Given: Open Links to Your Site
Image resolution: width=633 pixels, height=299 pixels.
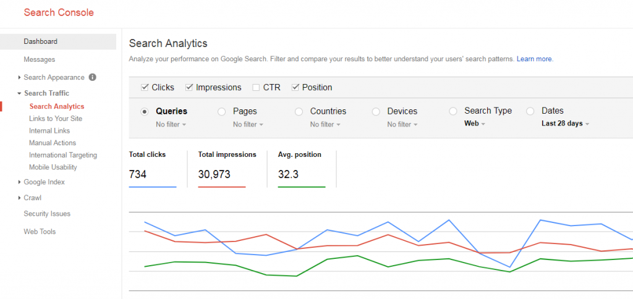Looking at the screenshot, I should [x=56, y=119].
